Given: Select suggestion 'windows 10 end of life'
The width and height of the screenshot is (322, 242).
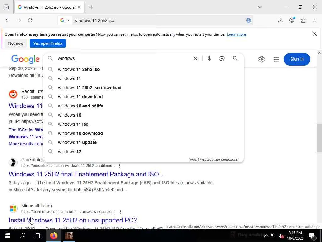Looking at the screenshot, I should [143, 106].
